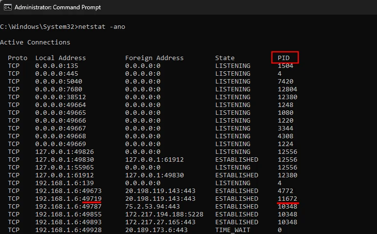Click the Proto column header

tap(18, 58)
